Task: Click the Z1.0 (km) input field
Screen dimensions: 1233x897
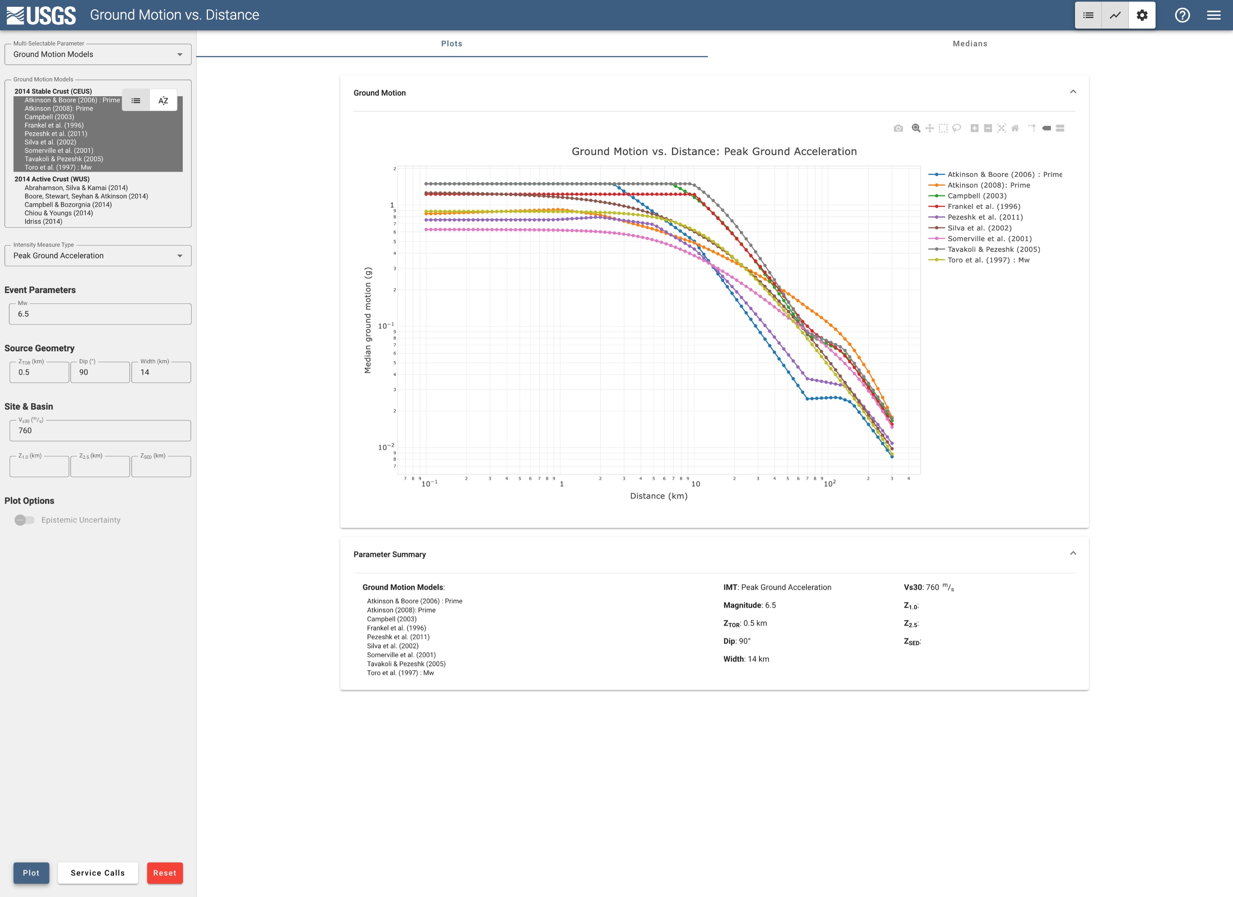Action: point(39,467)
